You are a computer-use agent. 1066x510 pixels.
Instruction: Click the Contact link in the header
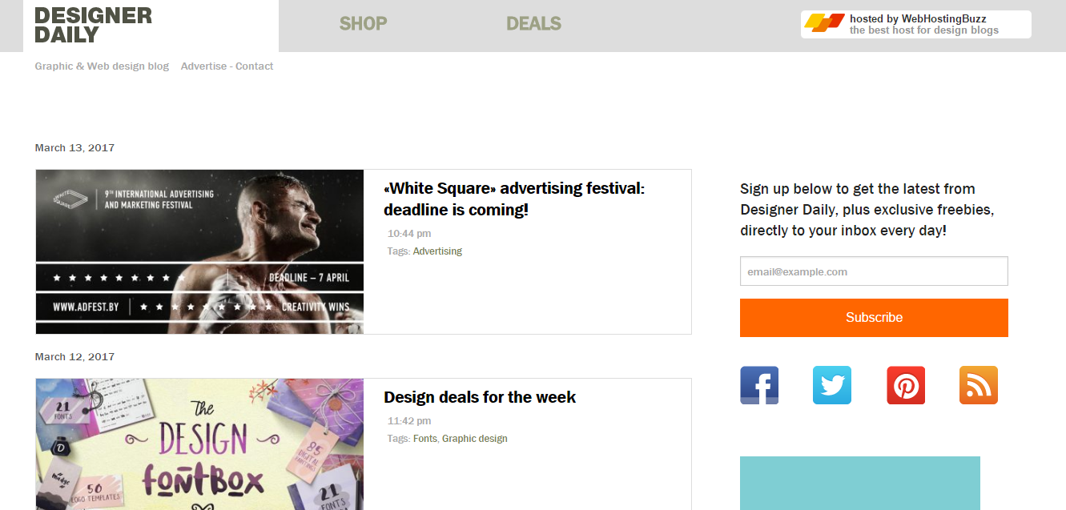[x=255, y=66]
